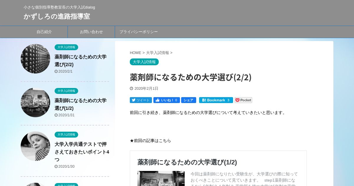354x186 pixels.
Task: Click the Pocket logo icon
Action: pos(237,100)
